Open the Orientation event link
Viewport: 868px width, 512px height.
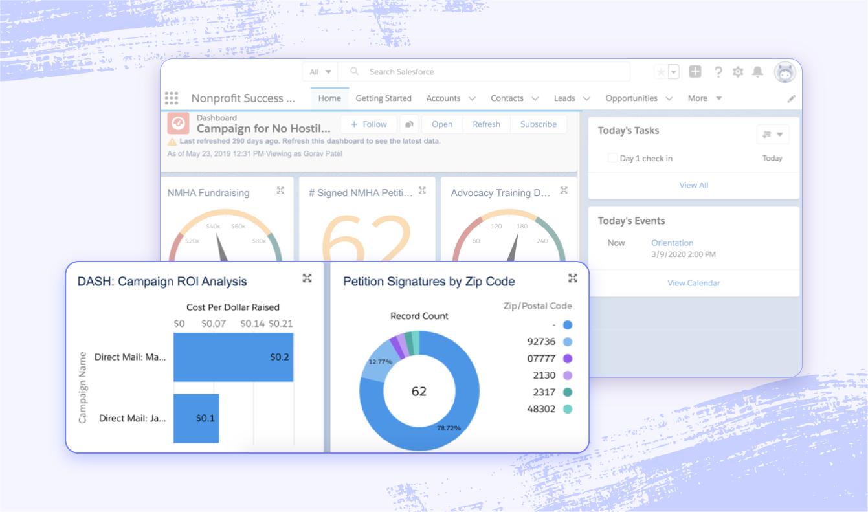coord(673,243)
